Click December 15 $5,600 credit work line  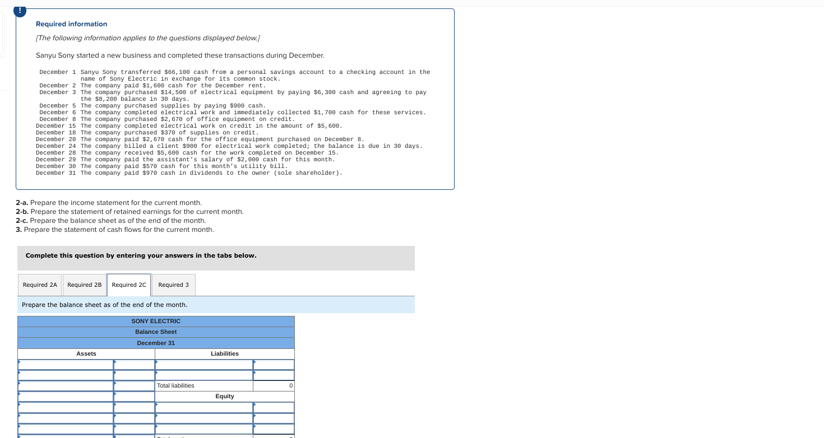tap(189, 126)
